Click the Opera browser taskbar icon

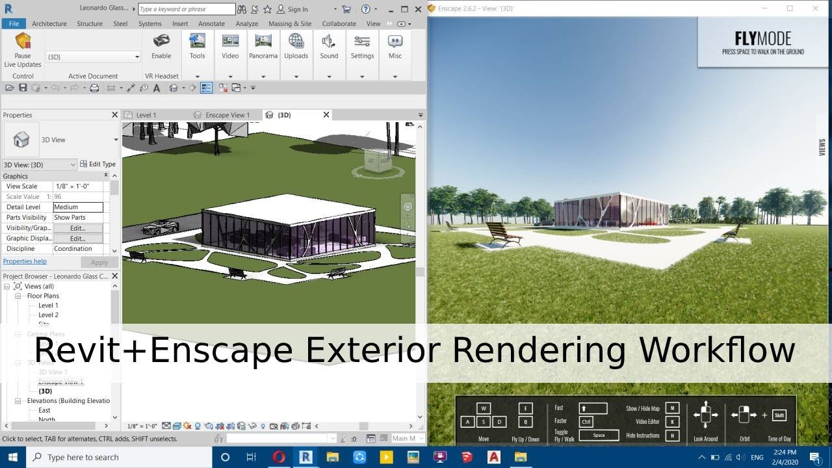(279, 457)
